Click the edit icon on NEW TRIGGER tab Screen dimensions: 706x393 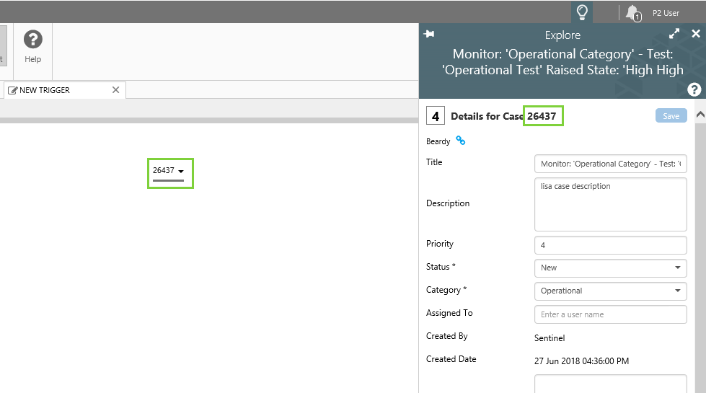(x=13, y=91)
